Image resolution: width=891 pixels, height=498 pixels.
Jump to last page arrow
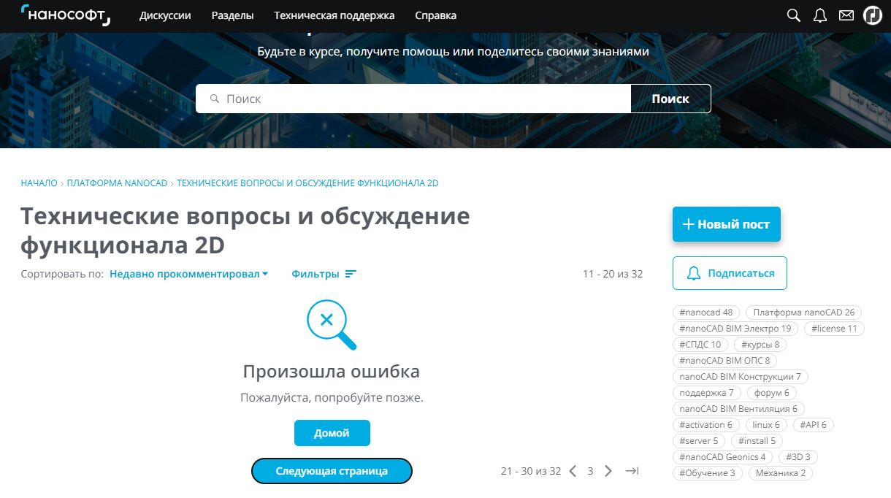click(x=632, y=471)
